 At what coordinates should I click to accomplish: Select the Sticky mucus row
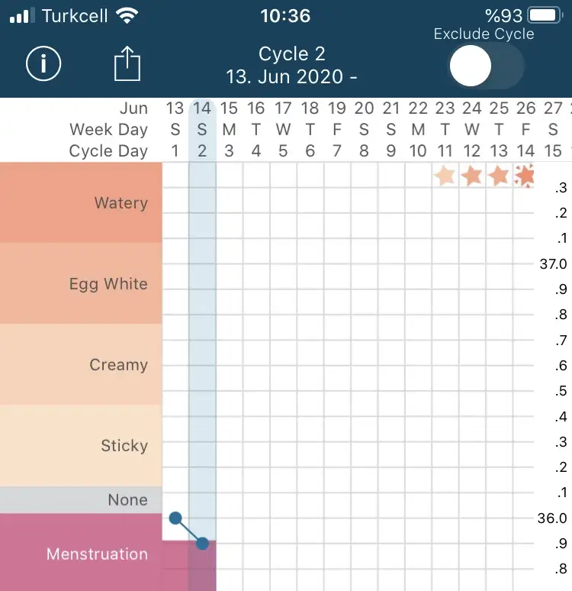82,446
